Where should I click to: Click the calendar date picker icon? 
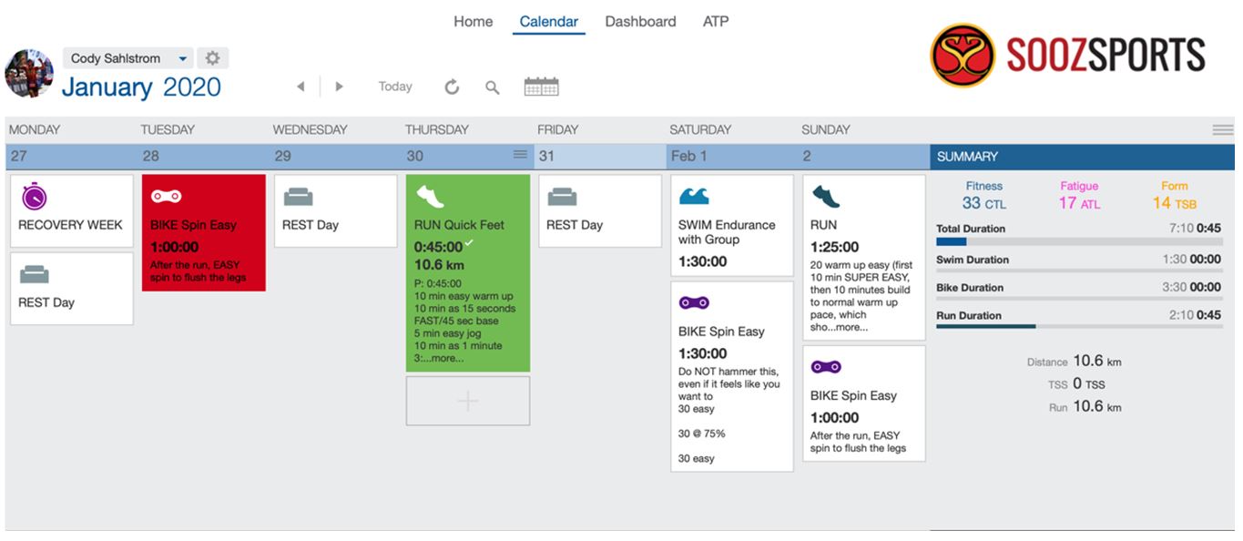click(541, 87)
